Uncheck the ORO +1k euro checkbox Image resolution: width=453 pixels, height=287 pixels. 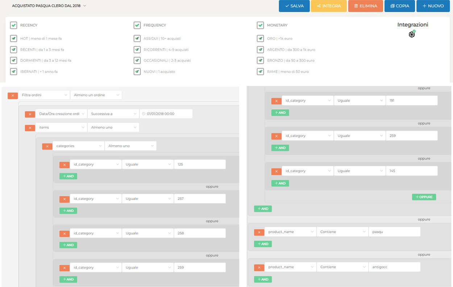[260, 38]
